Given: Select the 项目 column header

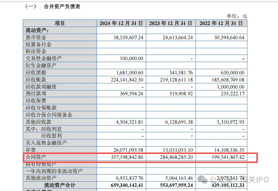Looking at the screenshot, I should (x=60, y=23).
